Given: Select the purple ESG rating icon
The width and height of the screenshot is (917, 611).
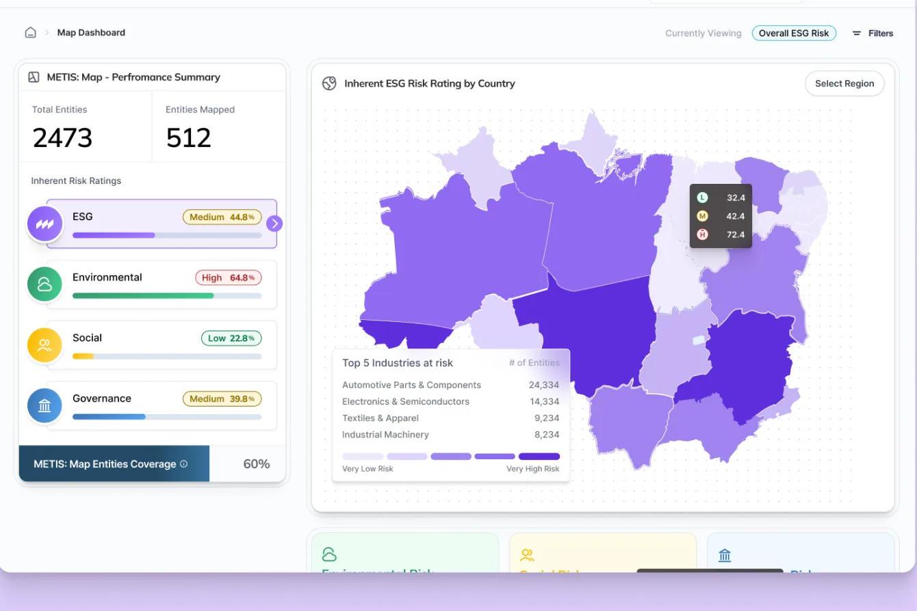Looking at the screenshot, I should [x=45, y=224].
